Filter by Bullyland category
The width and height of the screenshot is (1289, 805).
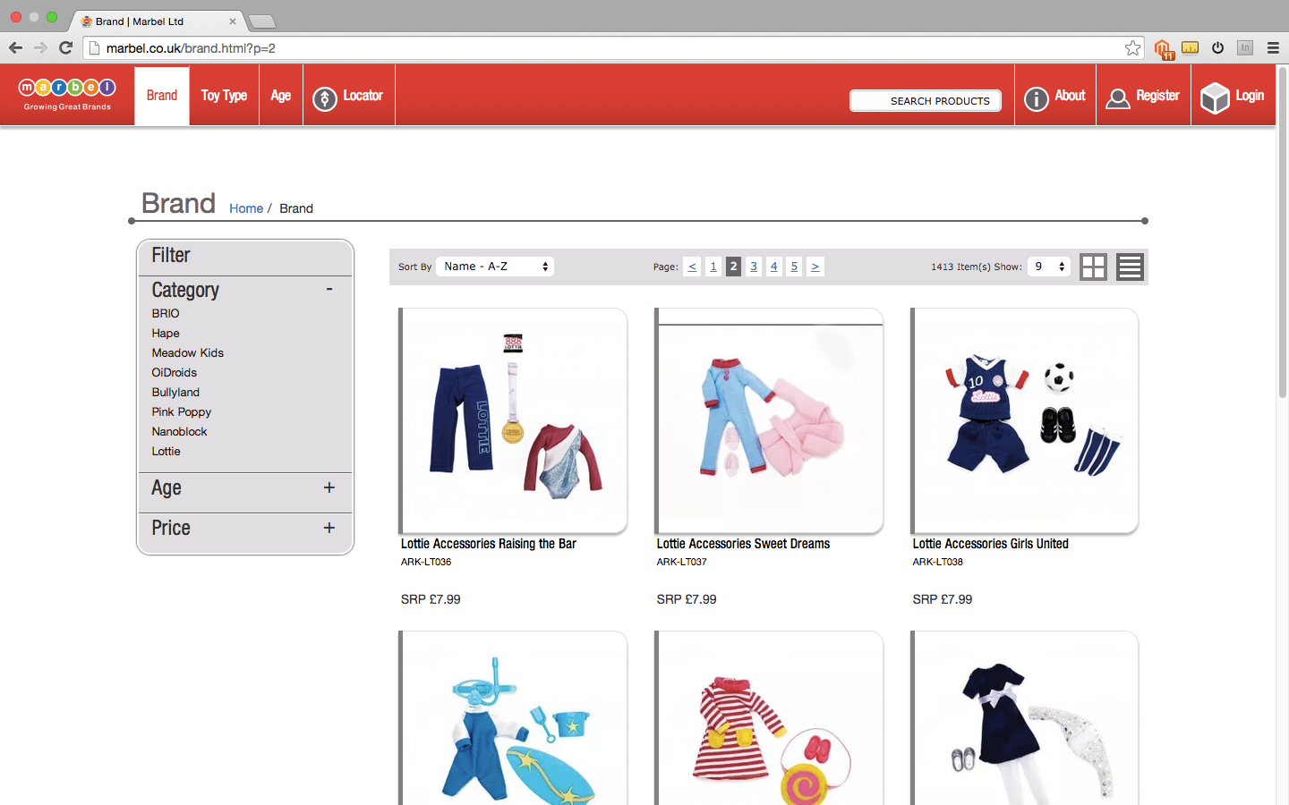(175, 392)
